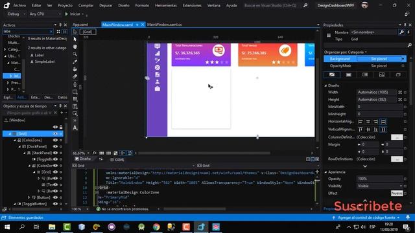415x233 pixels.
Task: Toggle the show grid button
Action: coord(101,153)
